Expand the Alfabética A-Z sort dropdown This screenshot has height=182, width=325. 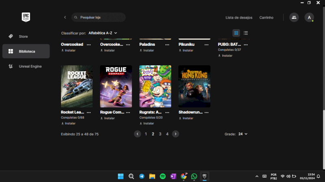pyautogui.click(x=103, y=33)
